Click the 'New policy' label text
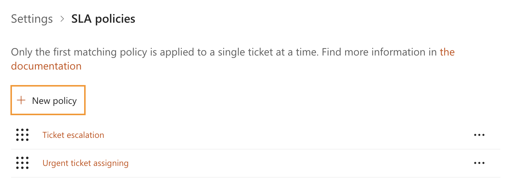Screen dimensions: 509x188 pyautogui.click(x=54, y=101)
